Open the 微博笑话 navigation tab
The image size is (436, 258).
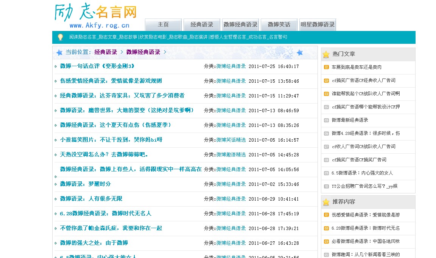point(279,25)
